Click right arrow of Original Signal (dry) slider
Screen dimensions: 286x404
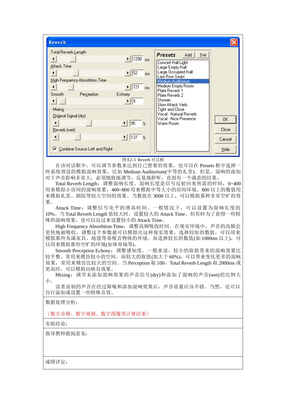point(125,123)
